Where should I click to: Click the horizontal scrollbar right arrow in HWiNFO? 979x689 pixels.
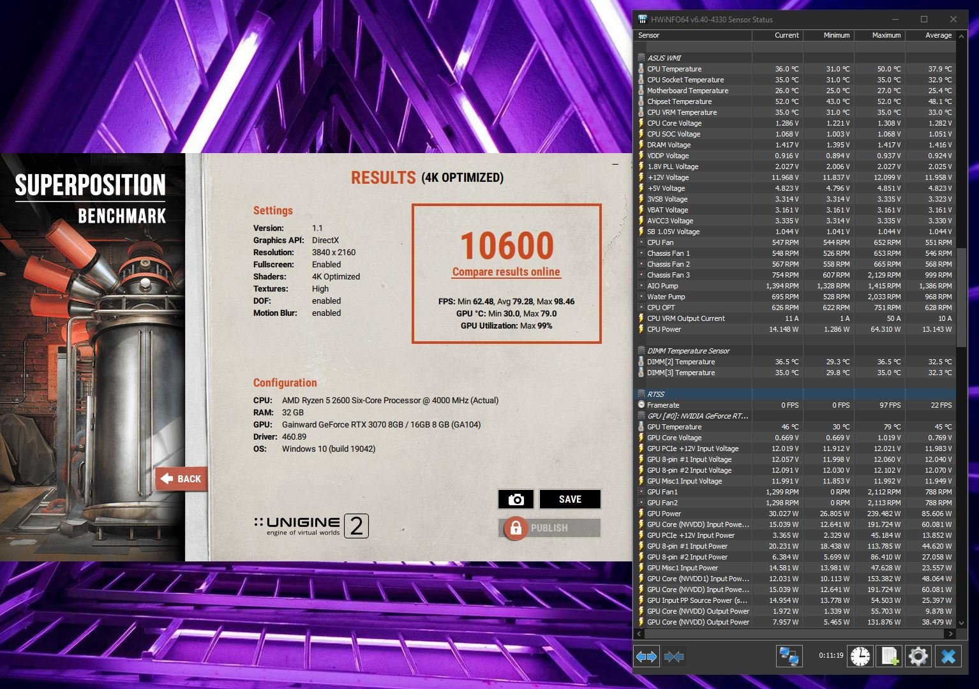(950, 634)
